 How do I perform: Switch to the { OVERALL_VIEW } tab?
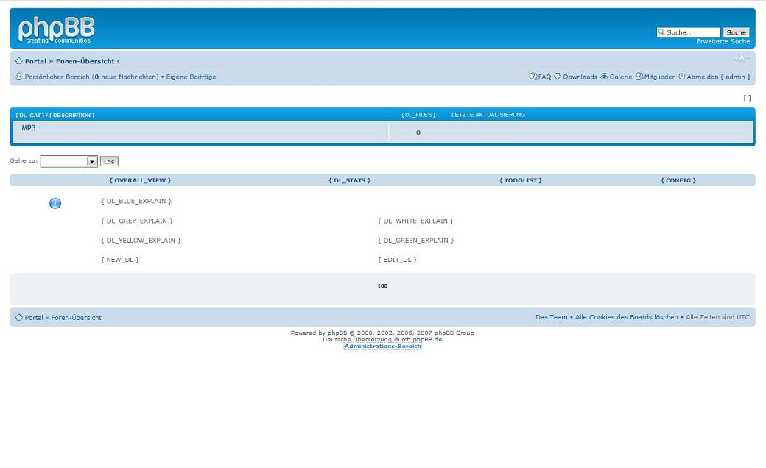click(x=140, y=180)
